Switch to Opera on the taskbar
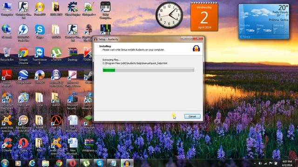 [x=73, y=163]
